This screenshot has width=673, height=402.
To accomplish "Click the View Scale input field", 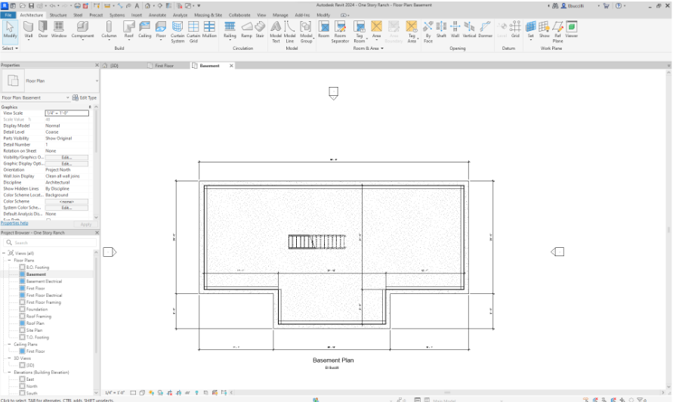I will (x=67, y=113).
